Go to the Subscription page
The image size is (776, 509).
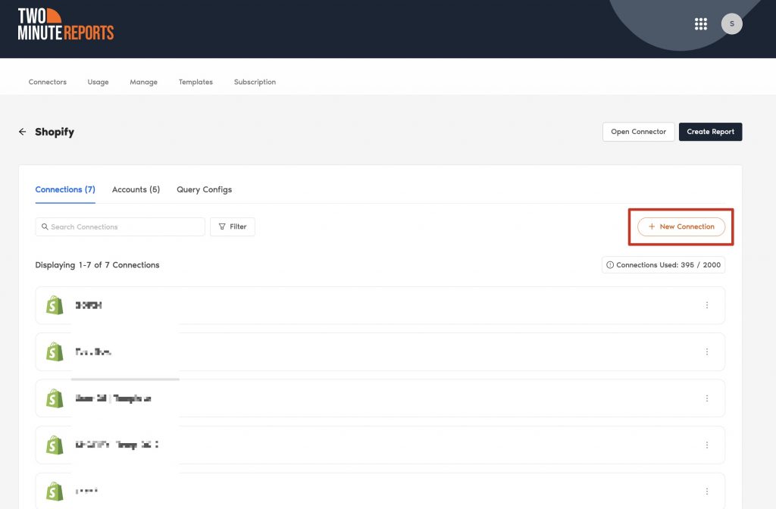(255, 82)
